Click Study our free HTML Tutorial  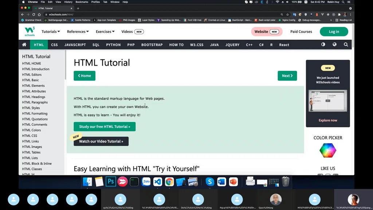coord(105,127)
